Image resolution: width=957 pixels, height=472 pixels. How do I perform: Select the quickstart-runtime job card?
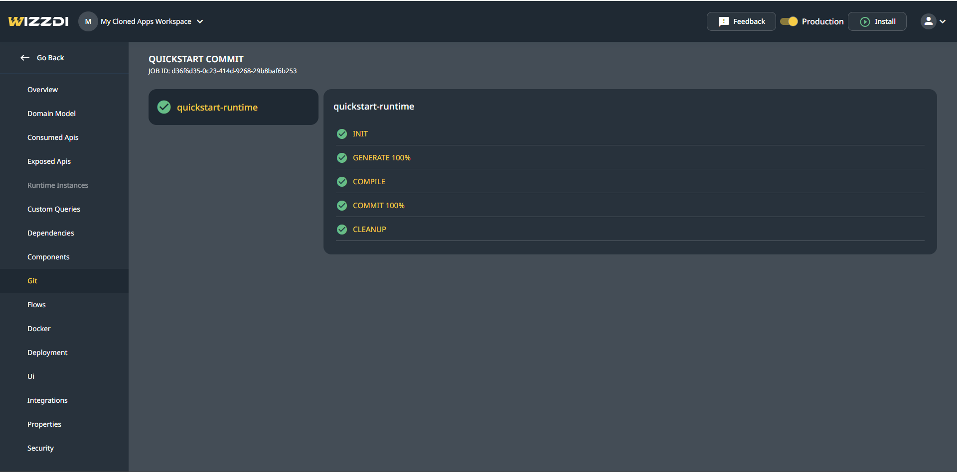233,107
